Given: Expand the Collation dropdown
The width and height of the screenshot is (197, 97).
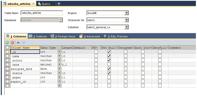Looking at the screenshot, I should [x=127, y=27].
